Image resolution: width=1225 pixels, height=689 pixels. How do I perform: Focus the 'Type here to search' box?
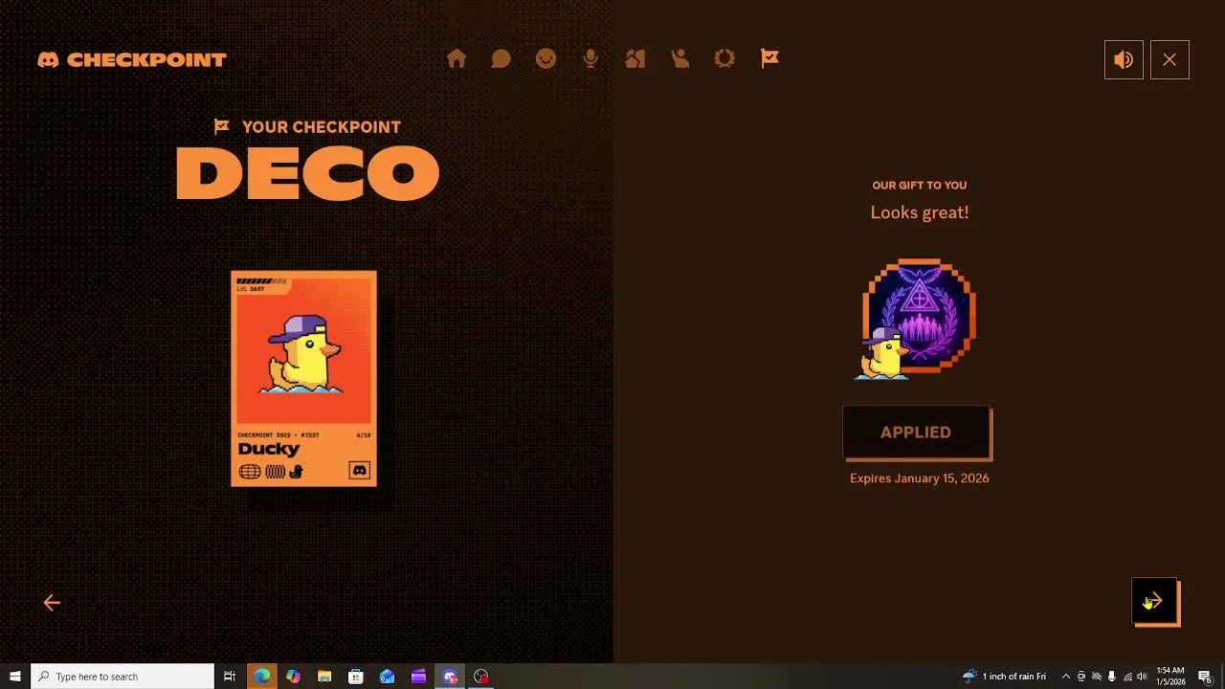[122, 677]
